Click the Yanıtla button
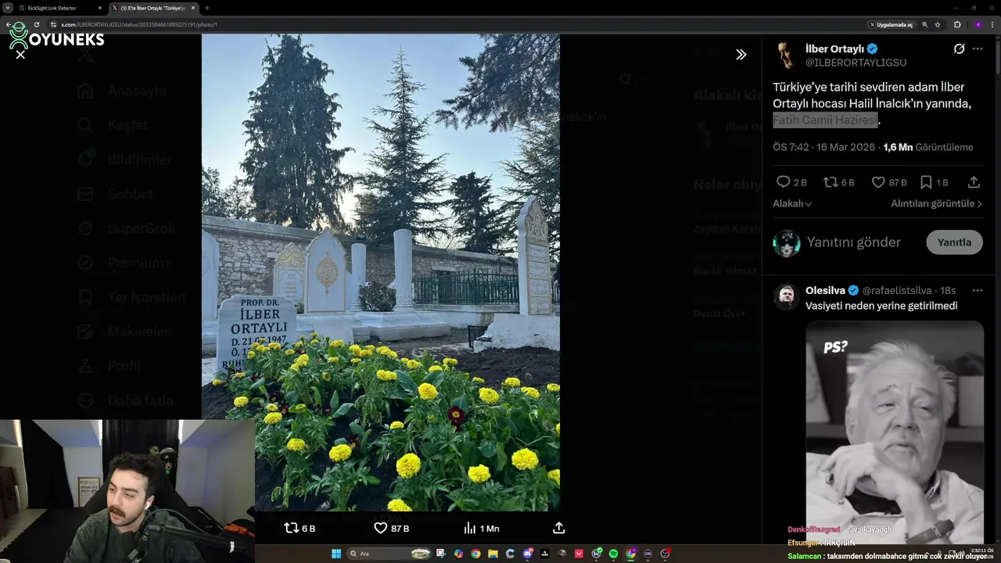1001x563 pixels. tap(954, 242)
